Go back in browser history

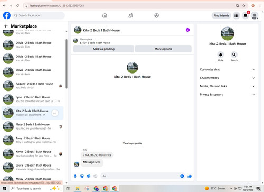click(4, 6)
